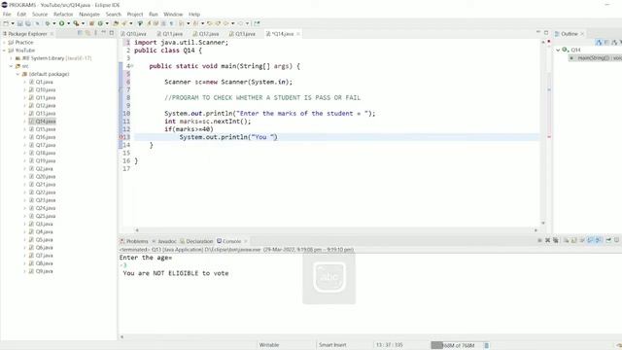Click Remove All Terminated Launches icon
The width and height of the screenshot is (622, 350).
[x=555, y=240]
